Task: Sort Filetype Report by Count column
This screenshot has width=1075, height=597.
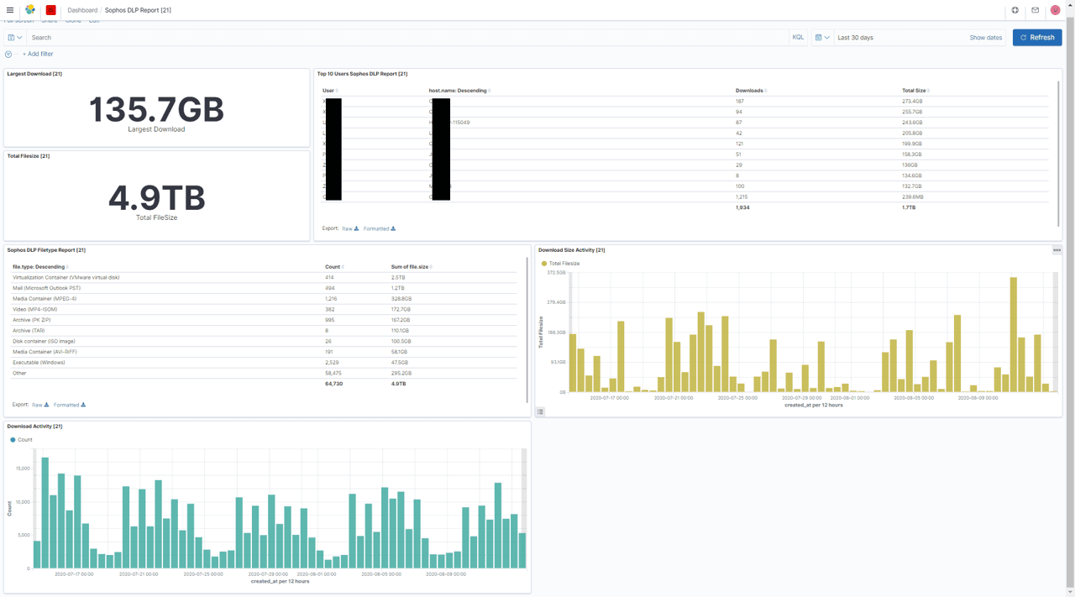Action: click(333, 267)
